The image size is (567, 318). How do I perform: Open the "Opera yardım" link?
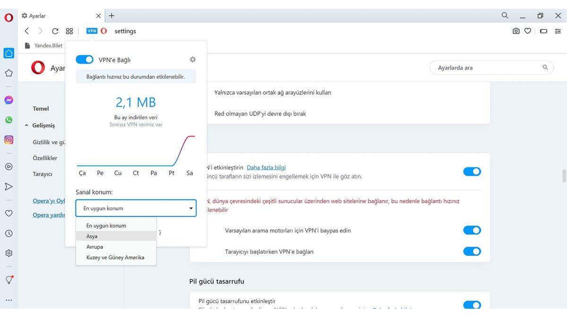(48, 215)
